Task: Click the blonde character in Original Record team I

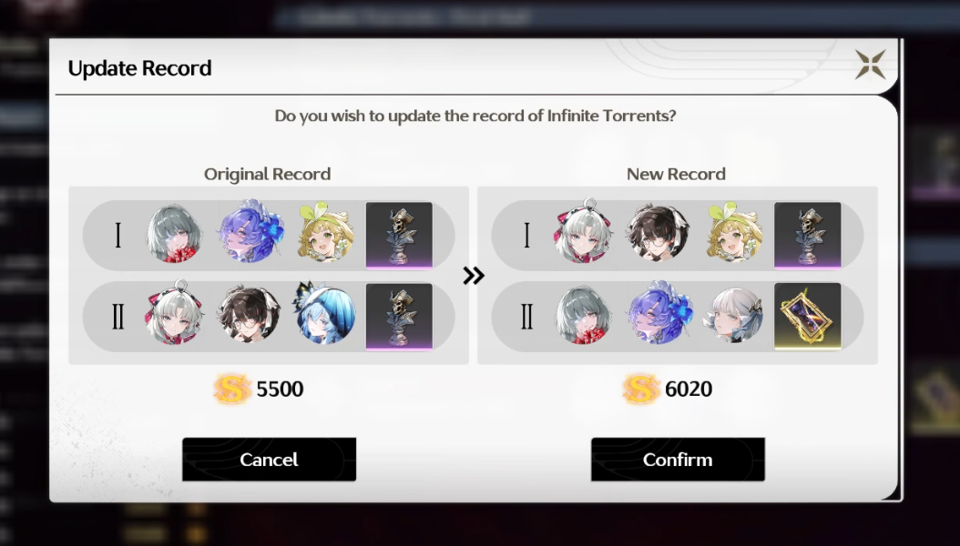Action: click(x=326, y=234)
